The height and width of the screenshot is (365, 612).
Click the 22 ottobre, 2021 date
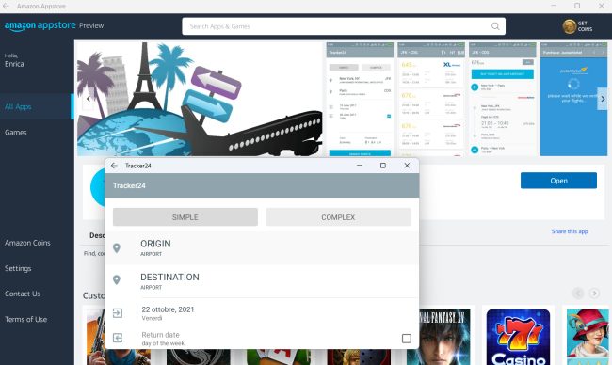168,309
